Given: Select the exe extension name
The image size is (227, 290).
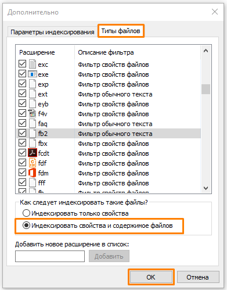Looking at the screenshot, I should [x=43, y=74].
